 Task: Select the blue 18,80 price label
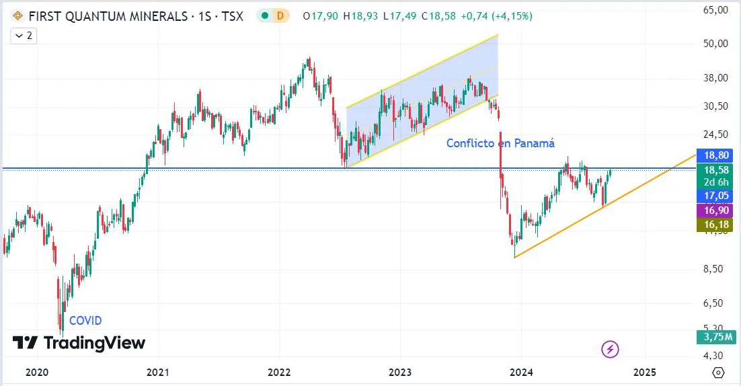pos(716,155)
